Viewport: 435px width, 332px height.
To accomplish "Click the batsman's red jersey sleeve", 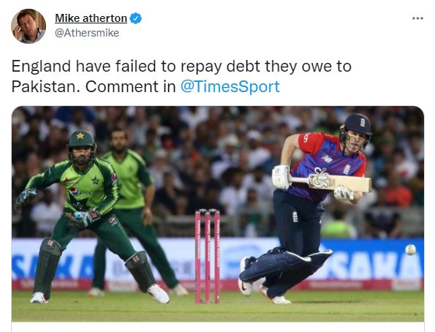I will [x=310, y=143].
